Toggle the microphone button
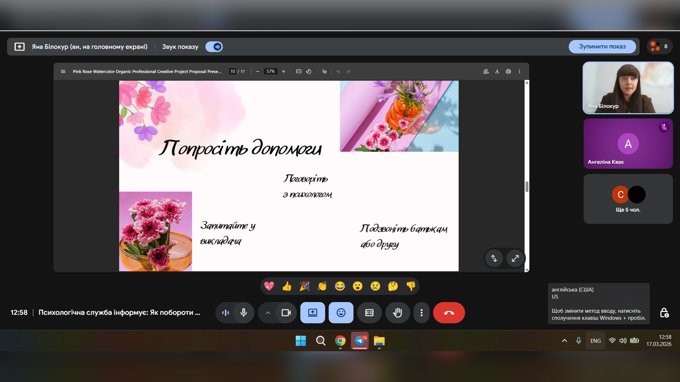The image size is (680, 382). click(244, 313)
